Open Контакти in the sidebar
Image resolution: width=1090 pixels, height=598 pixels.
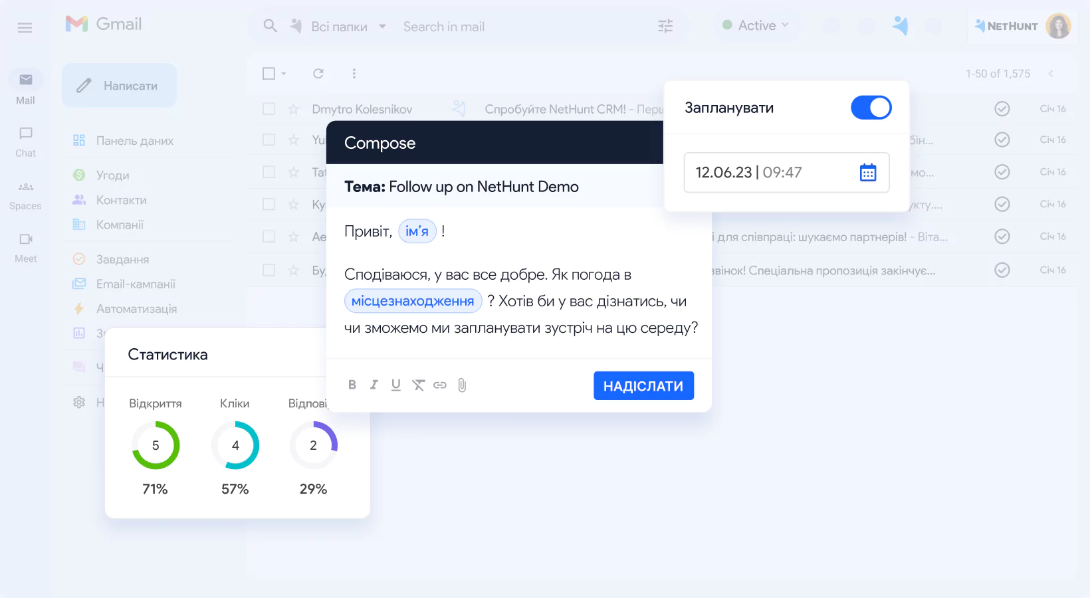pyautogui.click(x=110, y=199)
